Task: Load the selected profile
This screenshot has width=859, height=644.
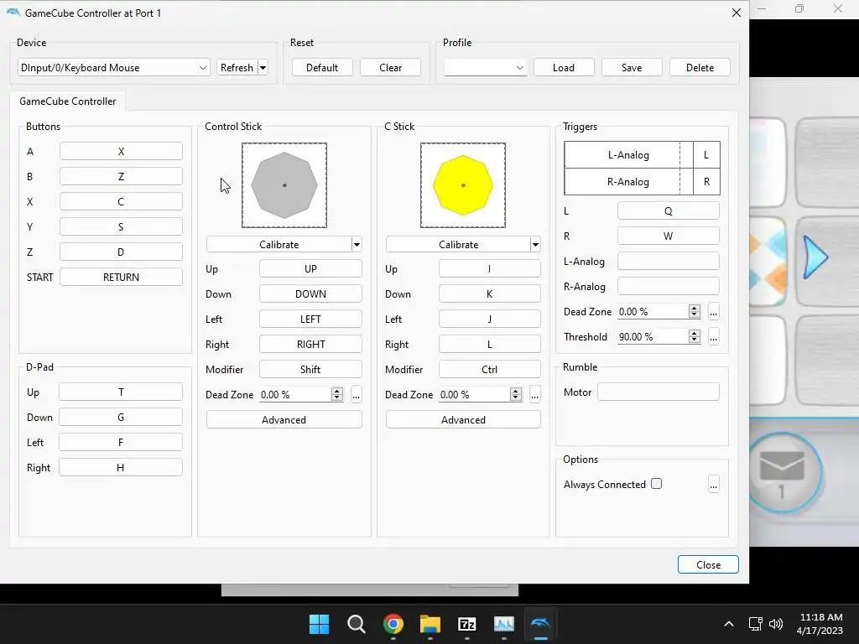Action: (564, 68)
